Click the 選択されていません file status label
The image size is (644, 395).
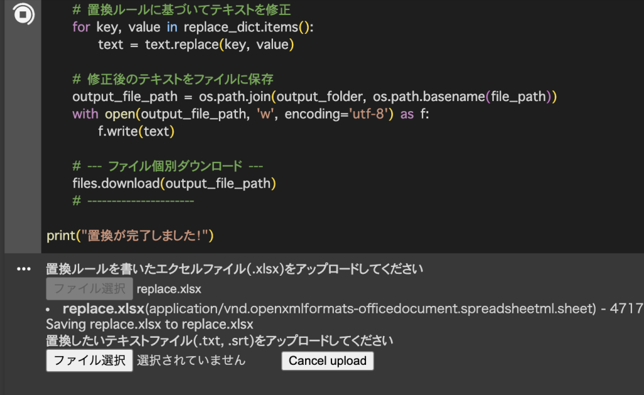point(191,361)
